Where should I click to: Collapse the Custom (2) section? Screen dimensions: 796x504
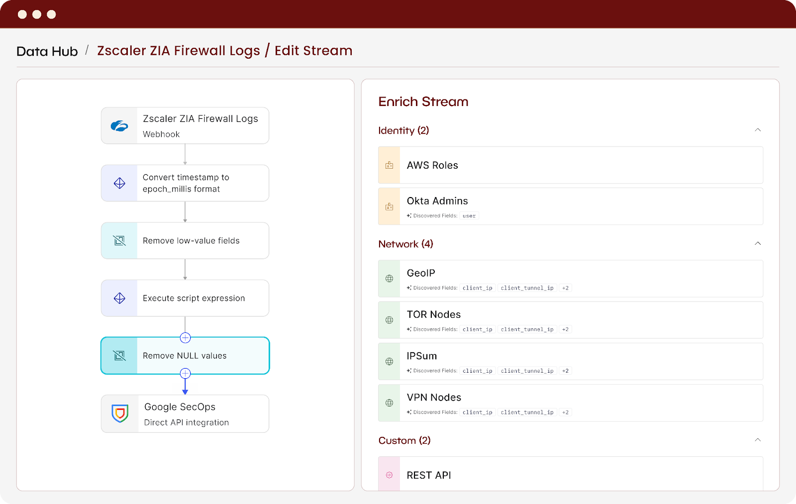pyautogui.click(x=758, y=440)
